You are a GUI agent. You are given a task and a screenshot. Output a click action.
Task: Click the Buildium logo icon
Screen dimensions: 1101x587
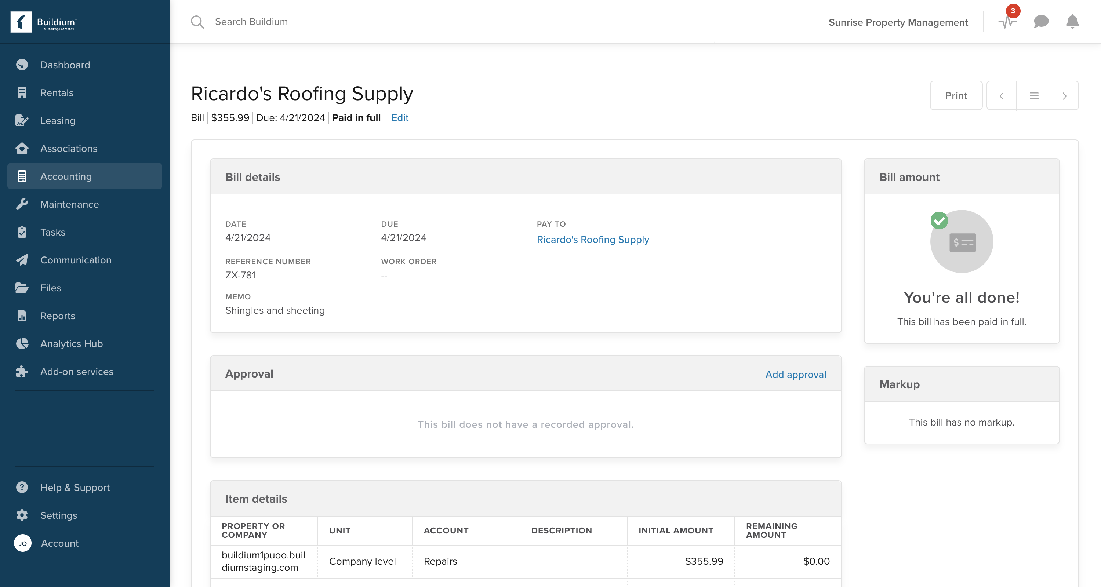coord(21,22)
